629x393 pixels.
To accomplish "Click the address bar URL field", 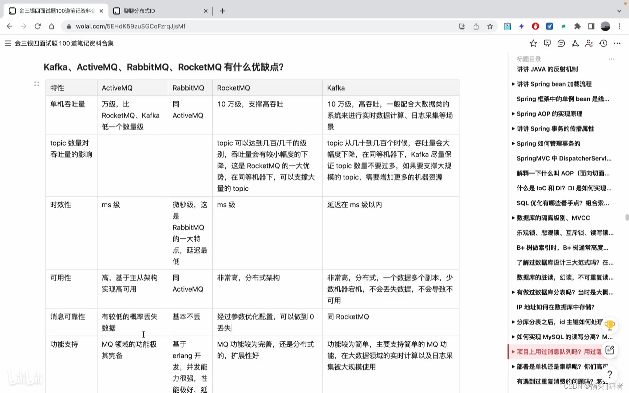I will pyautogui.click(x=262, y=26).
